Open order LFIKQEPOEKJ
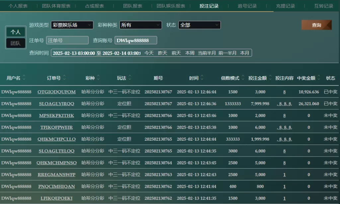The image size is (340, 204). [56, 198]
